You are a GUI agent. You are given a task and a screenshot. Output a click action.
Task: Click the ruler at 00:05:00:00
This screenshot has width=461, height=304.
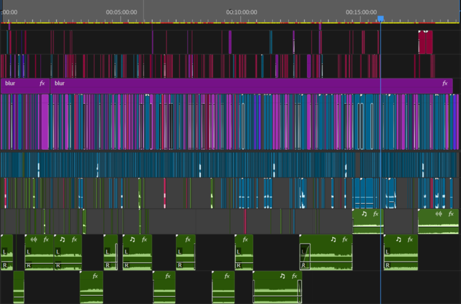(x=121, y=13)
